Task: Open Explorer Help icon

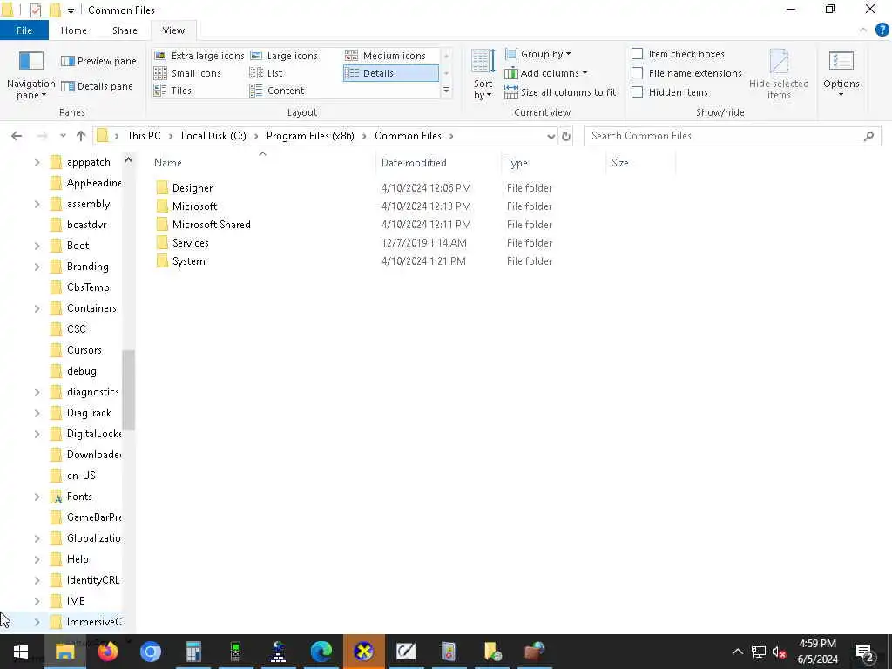Action: pos(882,30)
